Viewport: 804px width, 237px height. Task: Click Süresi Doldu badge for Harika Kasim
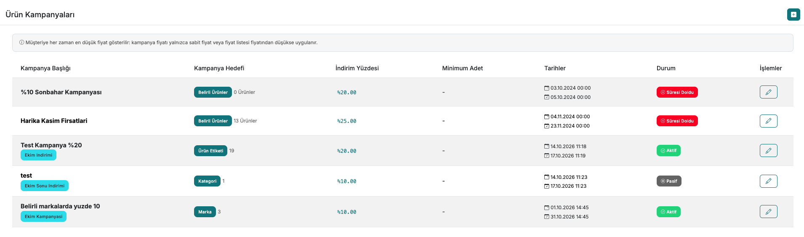coord(677,121)
